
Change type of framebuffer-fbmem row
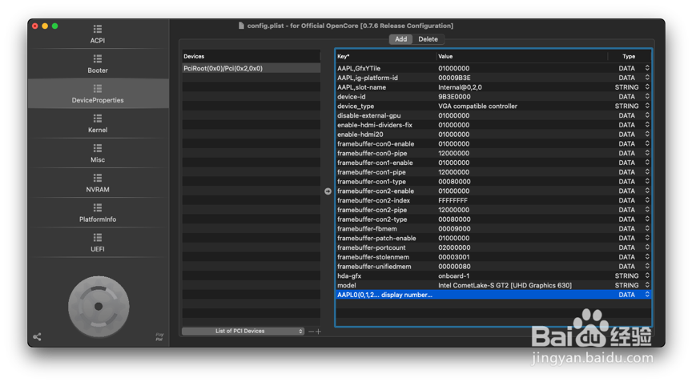(647, 228)
